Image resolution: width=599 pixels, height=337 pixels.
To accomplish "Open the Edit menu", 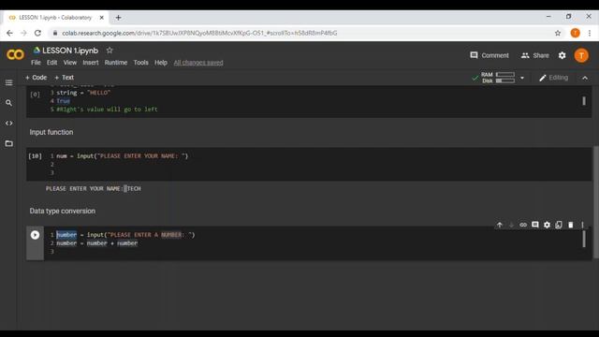I will [x=51, y=63].
